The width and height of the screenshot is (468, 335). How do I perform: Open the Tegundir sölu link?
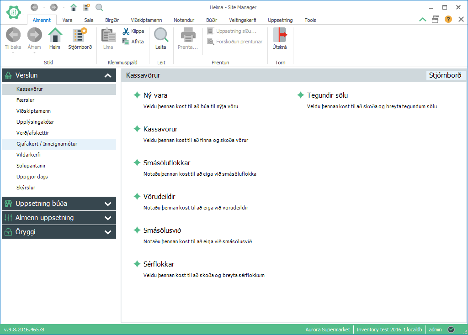coord(327,95)
